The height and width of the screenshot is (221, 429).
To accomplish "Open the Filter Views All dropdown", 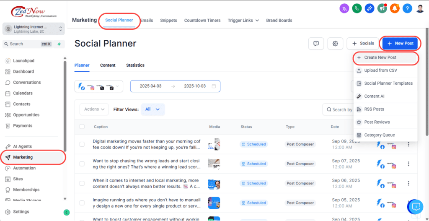I will point(152,109).
